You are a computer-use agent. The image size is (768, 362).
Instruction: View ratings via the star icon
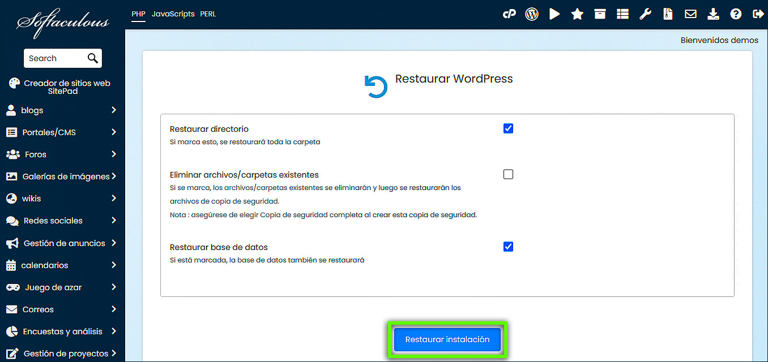coord(577,14)
